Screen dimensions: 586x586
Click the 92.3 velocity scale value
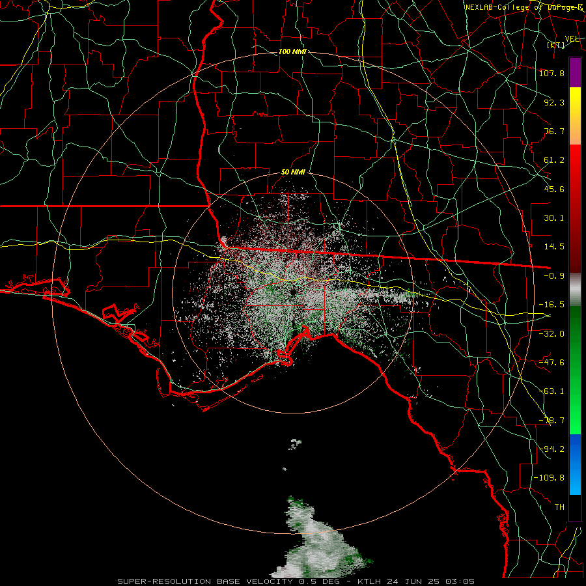click(554, 102)
